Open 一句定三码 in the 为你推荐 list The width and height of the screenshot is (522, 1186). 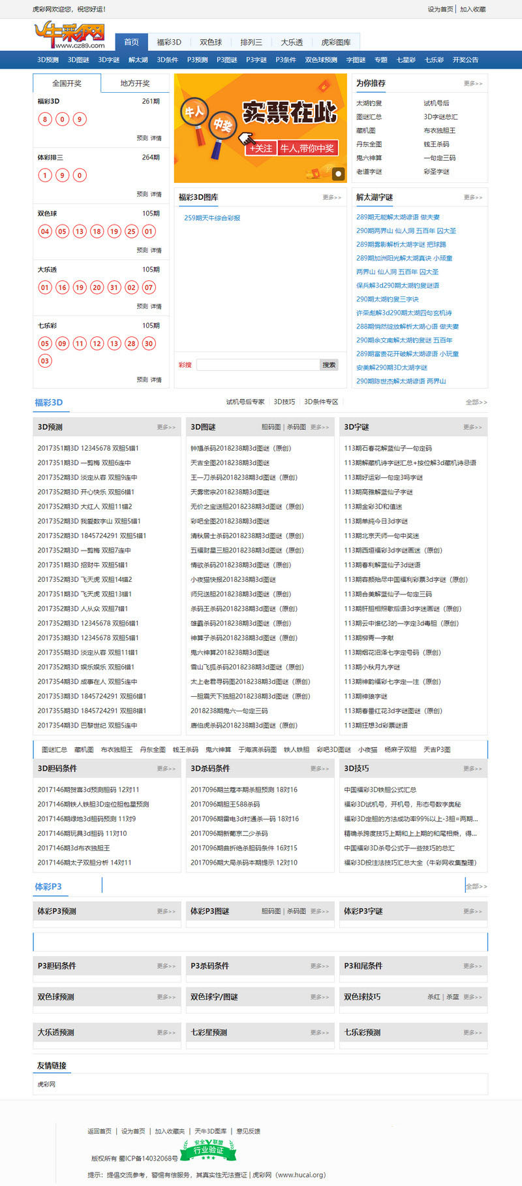tap(440, 158)
